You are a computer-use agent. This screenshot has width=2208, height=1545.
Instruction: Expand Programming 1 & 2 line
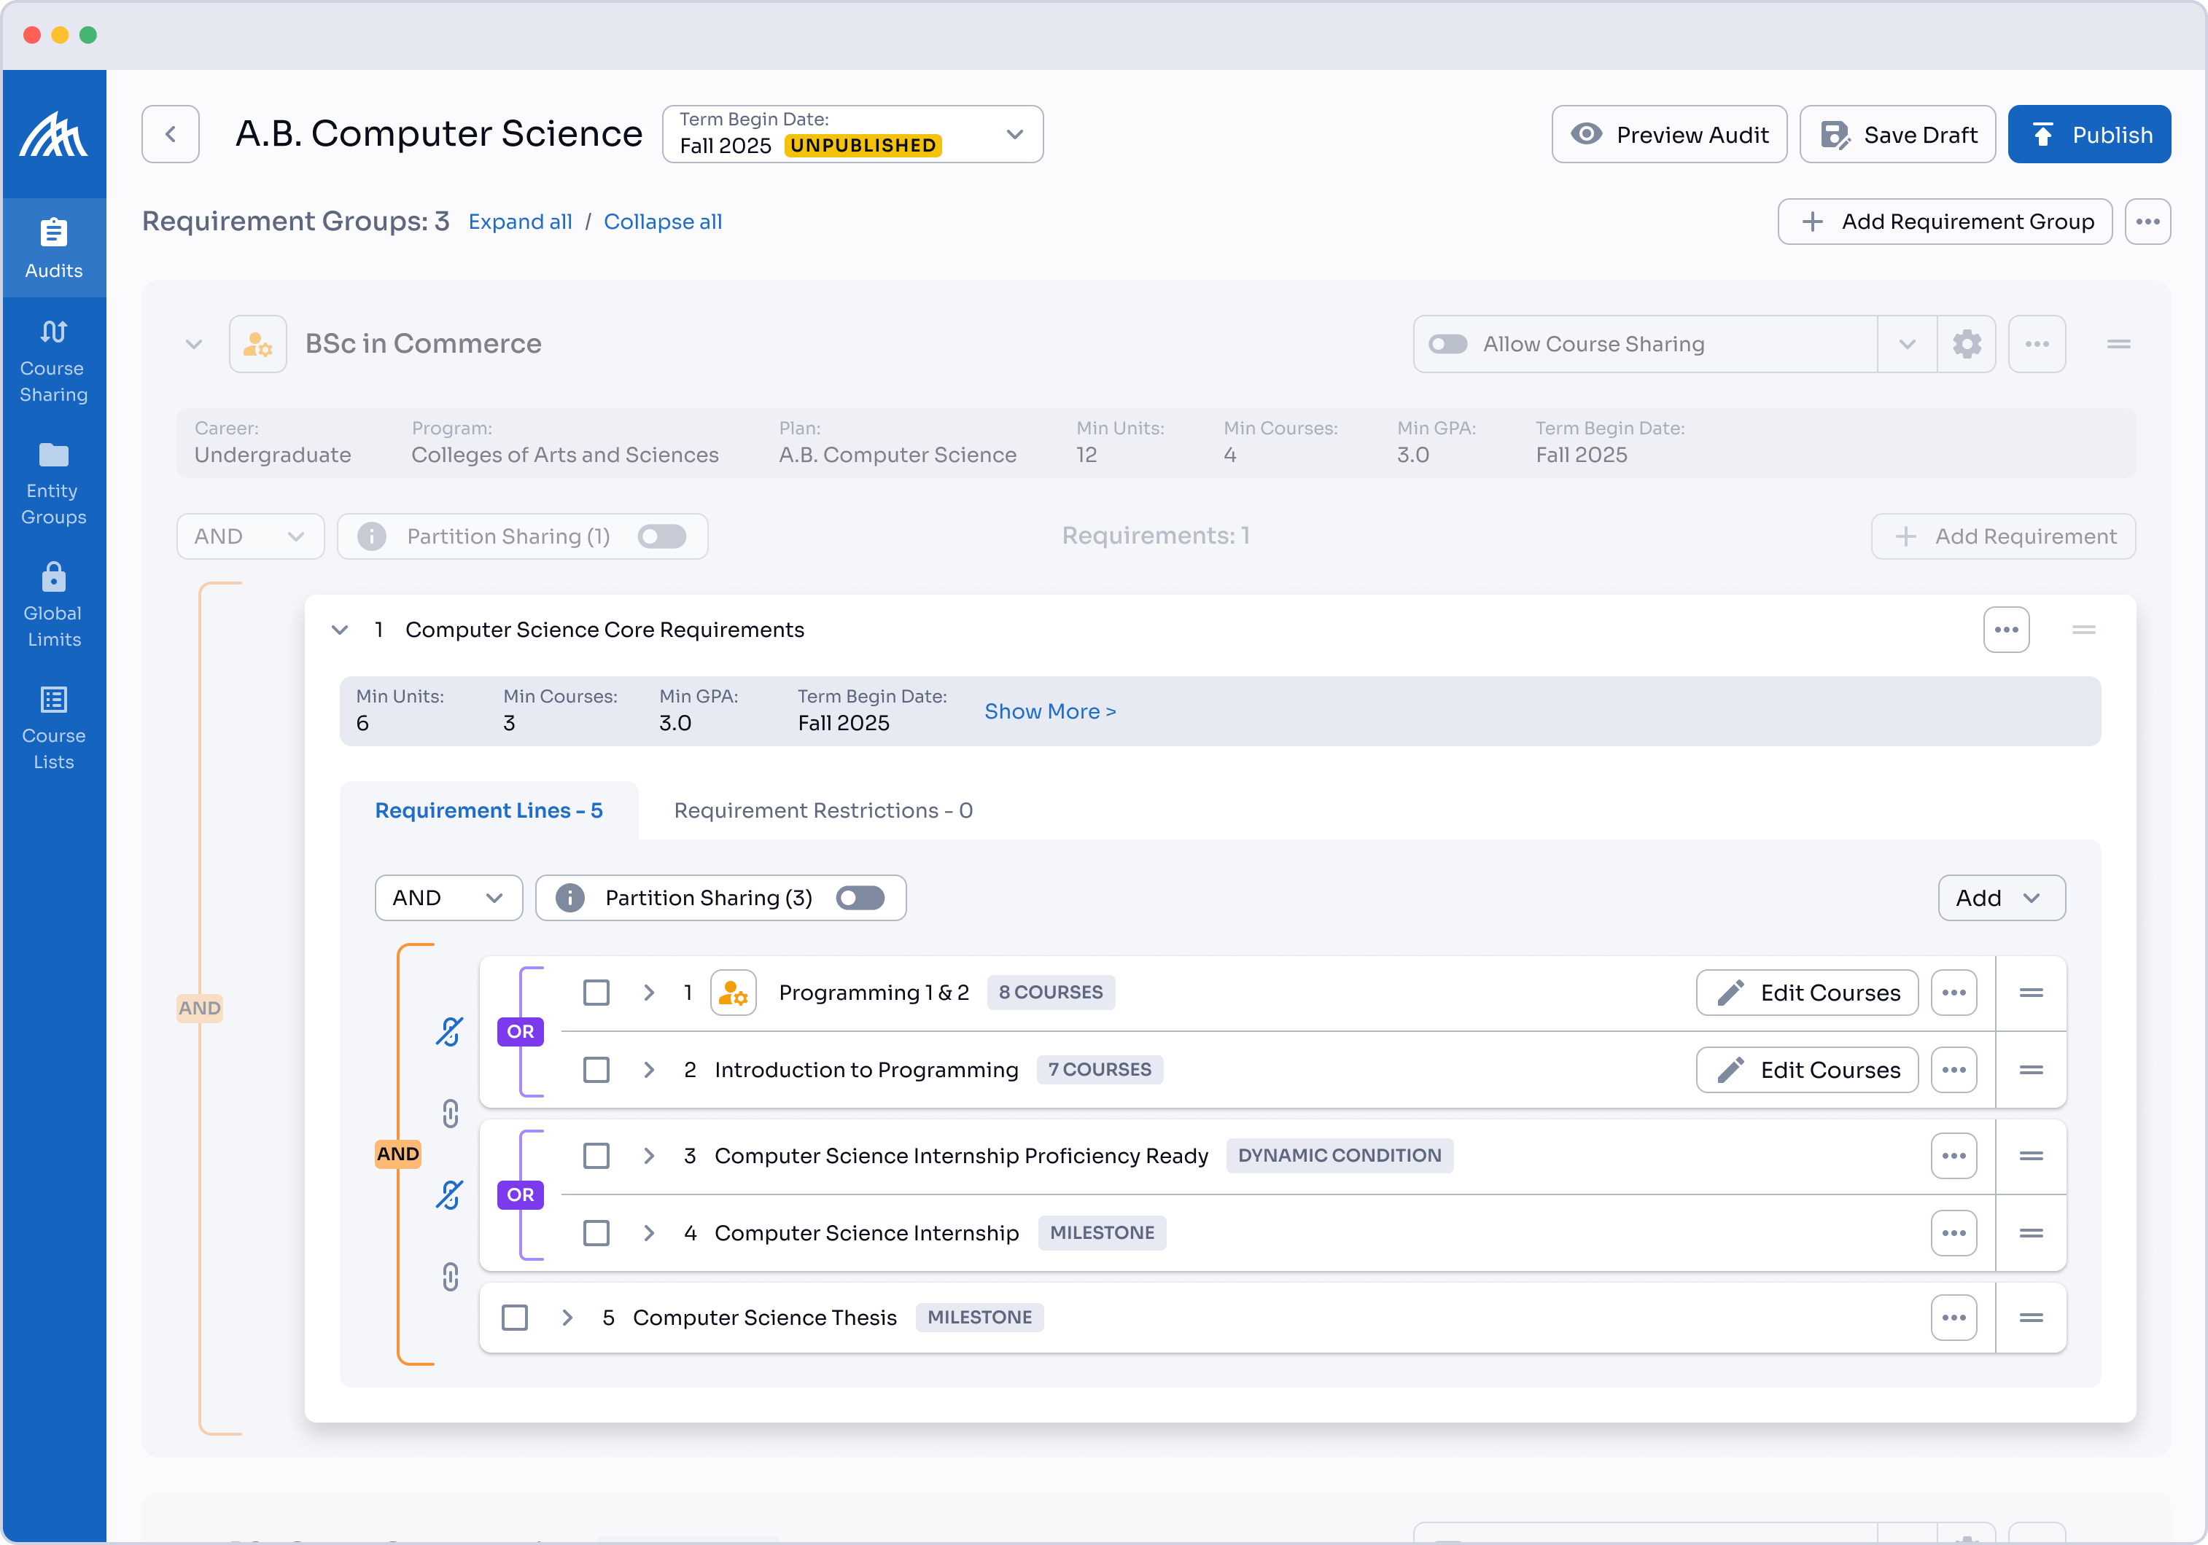pyautogui.click(x=649, y=993)
